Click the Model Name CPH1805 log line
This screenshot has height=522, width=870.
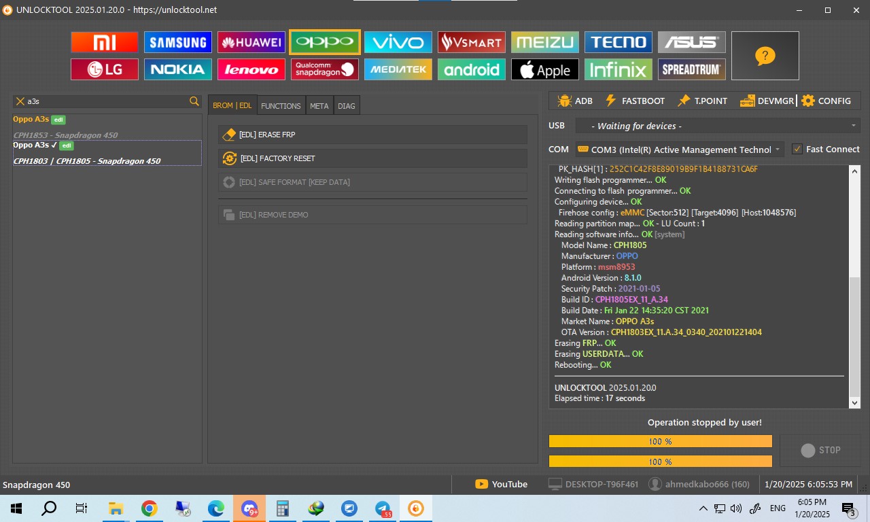(604, 245)
